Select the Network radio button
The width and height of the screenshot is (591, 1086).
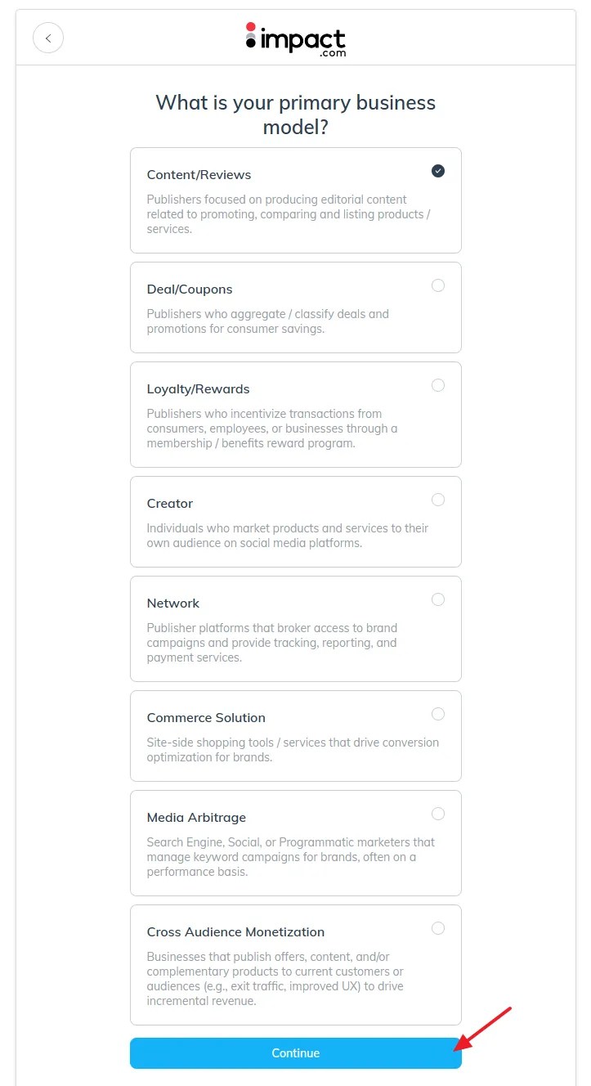click(438, 599)
